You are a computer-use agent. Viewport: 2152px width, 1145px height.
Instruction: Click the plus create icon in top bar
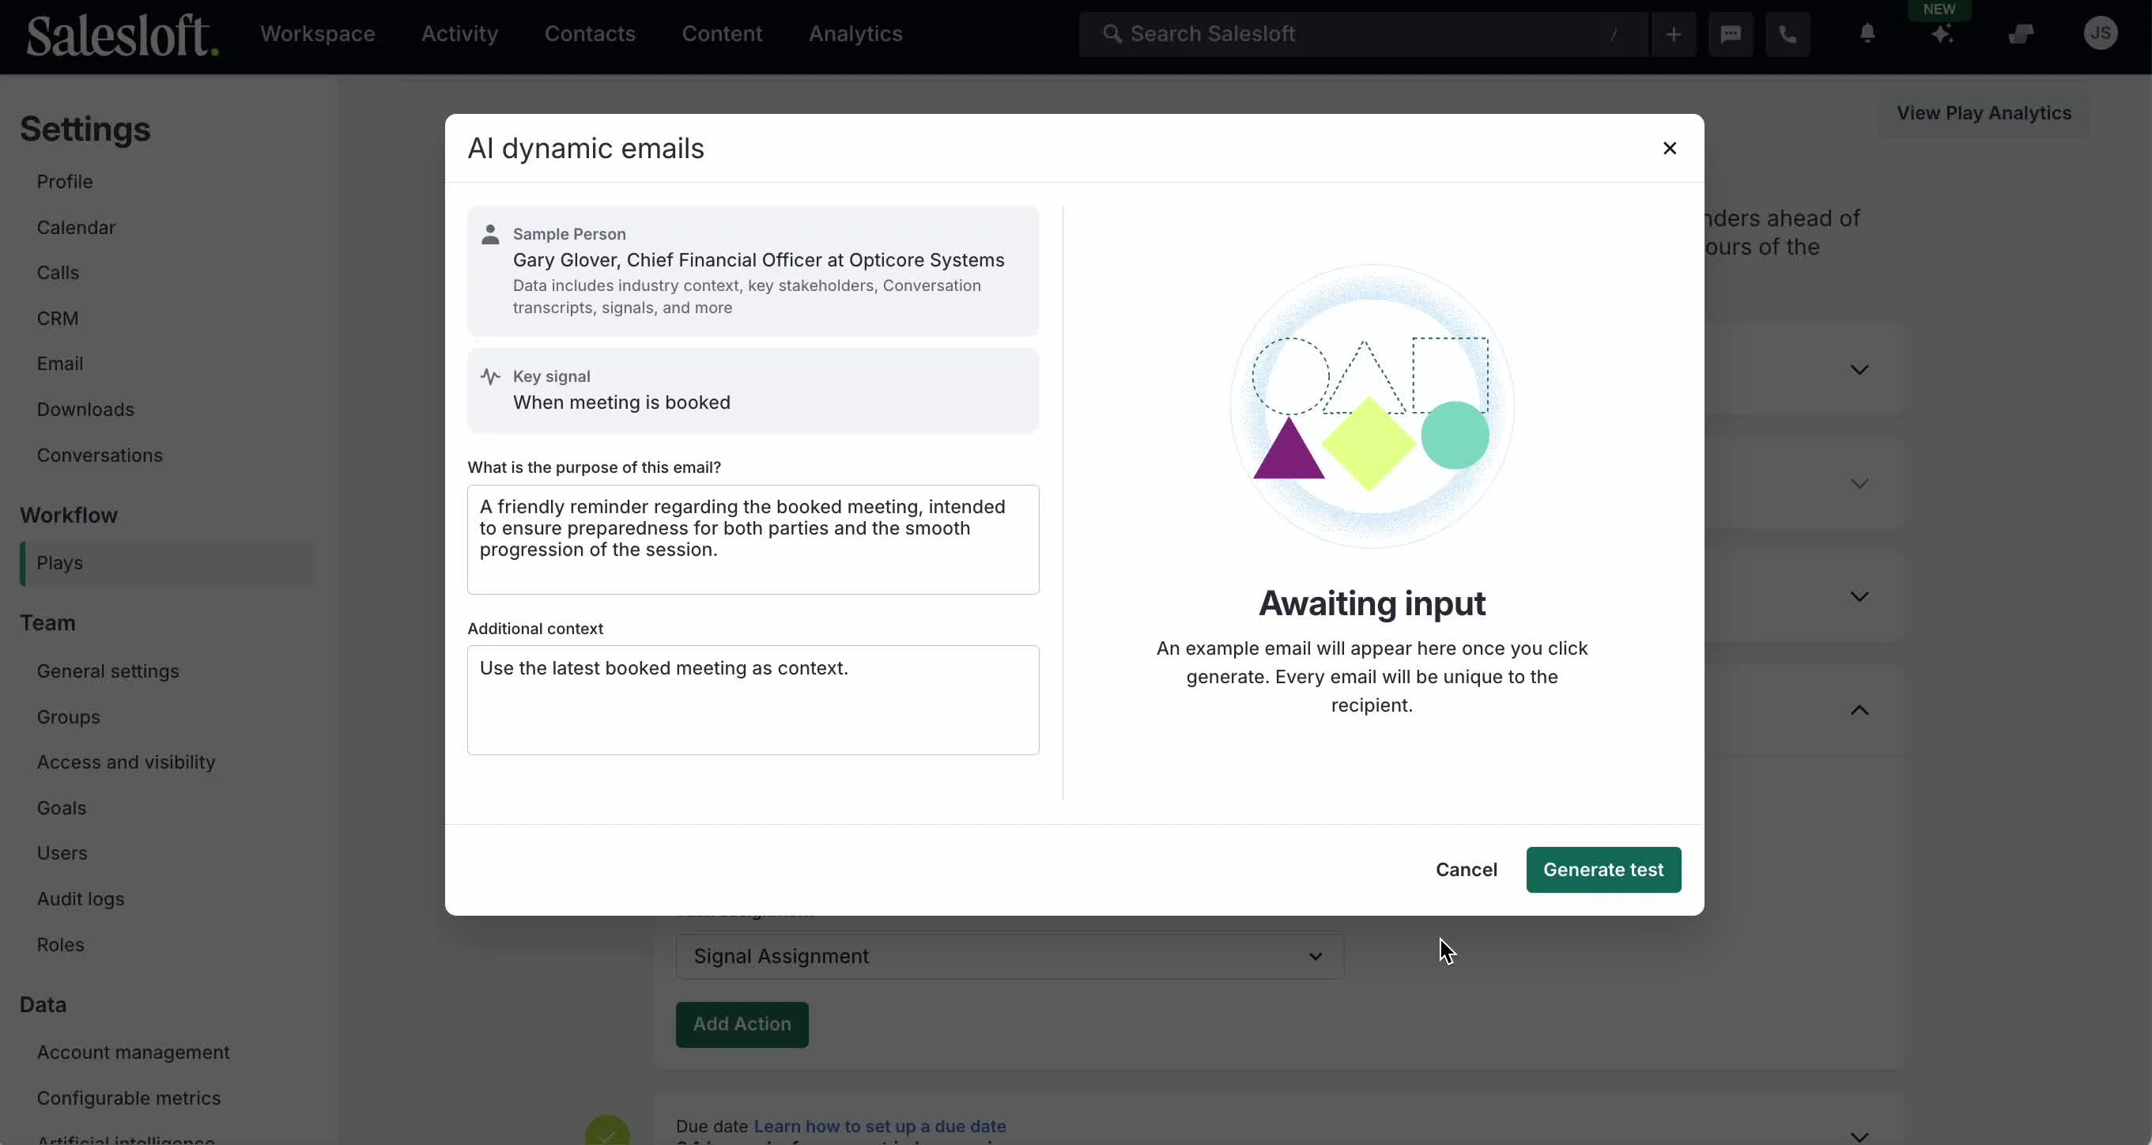(1674, 34)
